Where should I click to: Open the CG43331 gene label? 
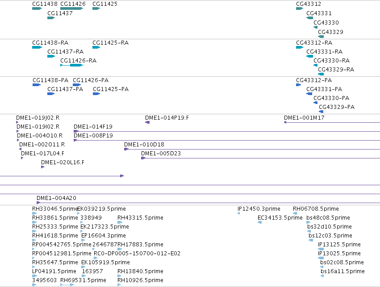(319, 13)
